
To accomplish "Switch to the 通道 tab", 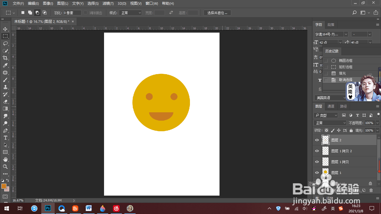I will coord(331,106).
